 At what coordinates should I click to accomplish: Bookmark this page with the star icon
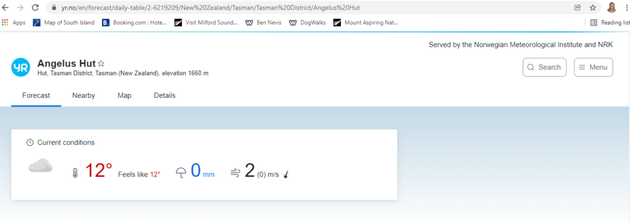[592, 7]
